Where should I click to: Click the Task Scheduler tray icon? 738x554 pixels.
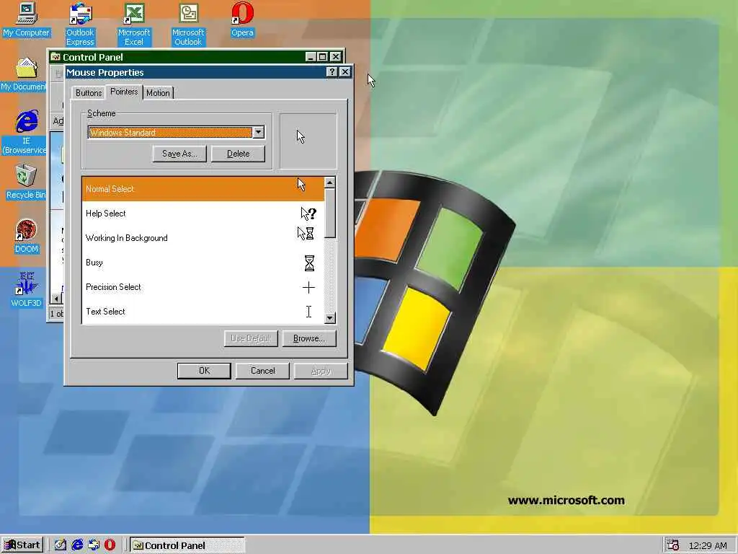tap(673, 545)
